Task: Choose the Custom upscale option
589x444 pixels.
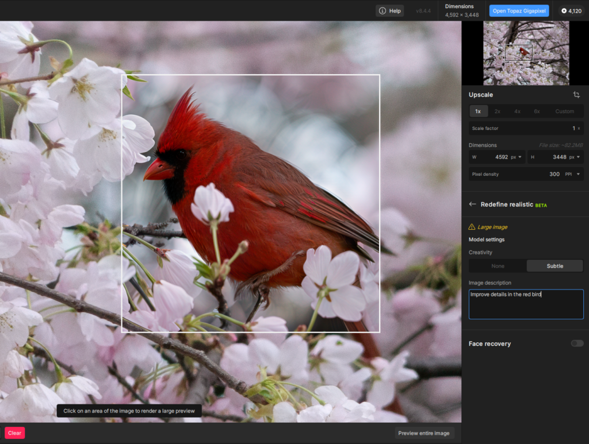Action: point(564,111)
